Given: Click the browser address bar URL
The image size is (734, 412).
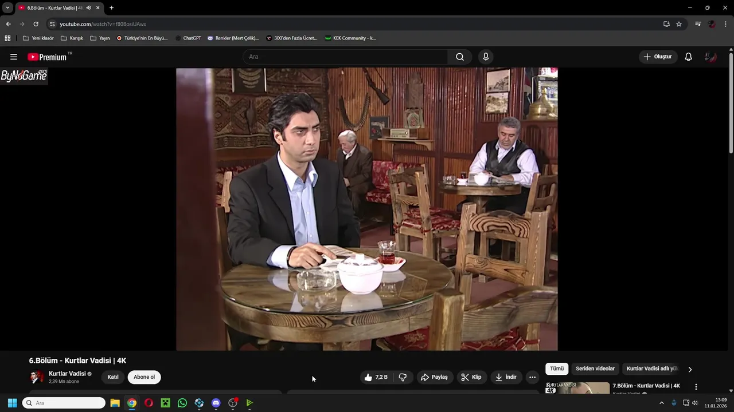Looking at the screenshot, I should pyautogui.click(x=103, y=24).
